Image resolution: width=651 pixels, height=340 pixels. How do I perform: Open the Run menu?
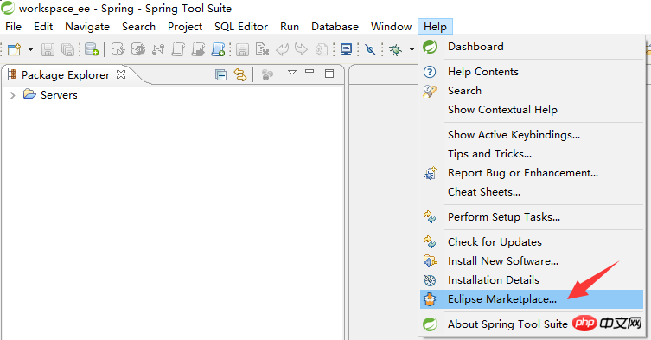click(x=290, y=27)
